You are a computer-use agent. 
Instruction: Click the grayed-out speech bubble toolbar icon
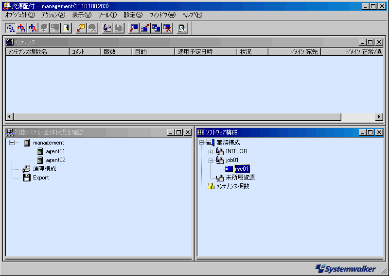pyautogui.click(x=44, y=28)
